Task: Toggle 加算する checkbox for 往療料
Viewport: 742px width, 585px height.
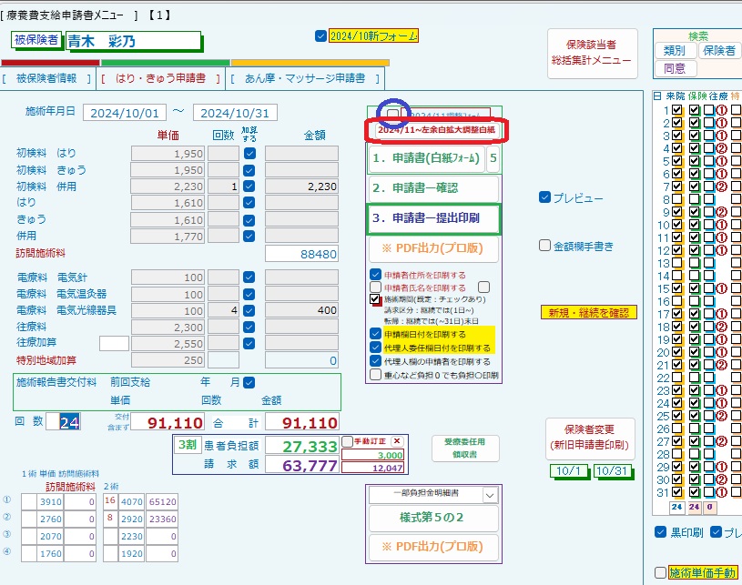Action: click(x=249, y=328)
